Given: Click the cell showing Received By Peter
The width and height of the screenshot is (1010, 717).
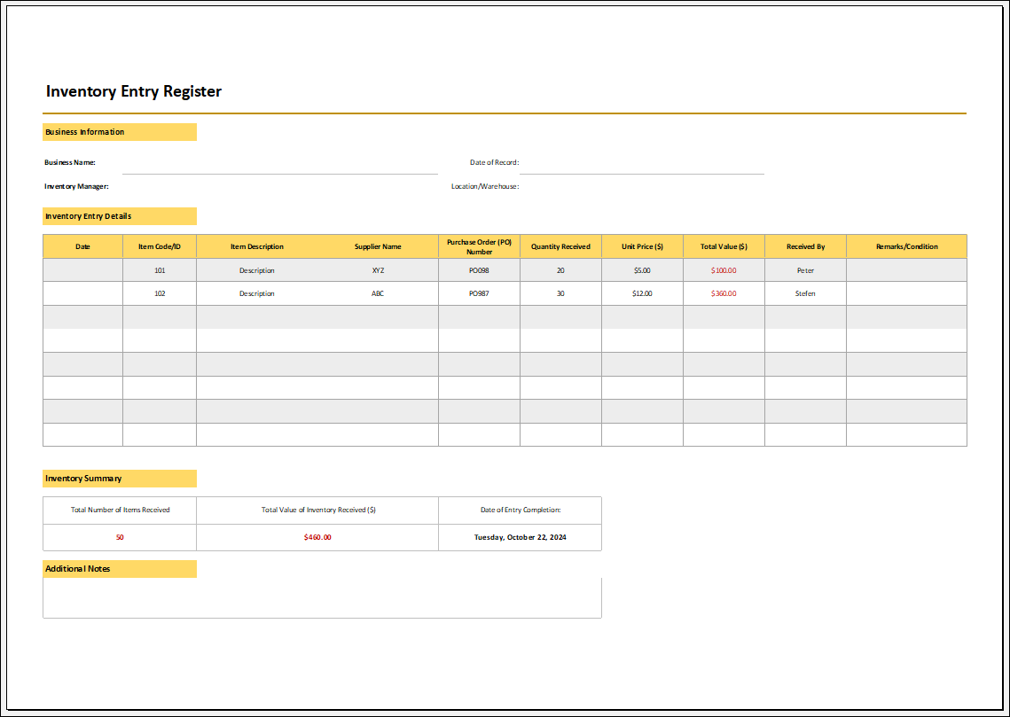Looking at the screenshot, I should tap(804, 269).
